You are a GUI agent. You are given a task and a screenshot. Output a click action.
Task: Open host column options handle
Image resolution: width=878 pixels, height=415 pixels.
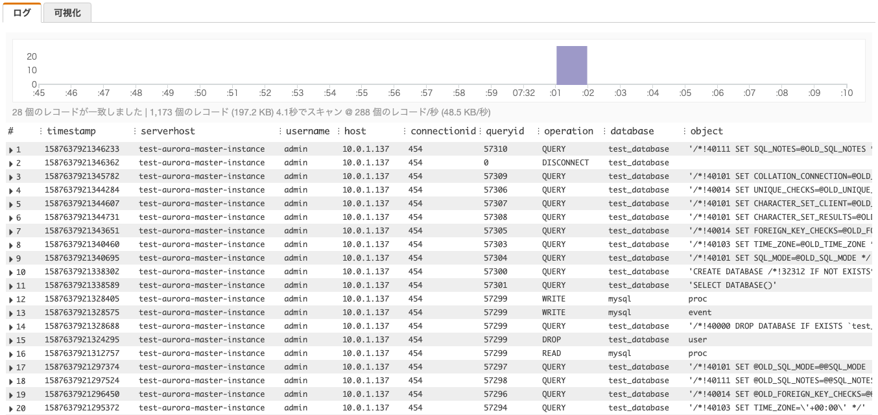click(339, 131)
